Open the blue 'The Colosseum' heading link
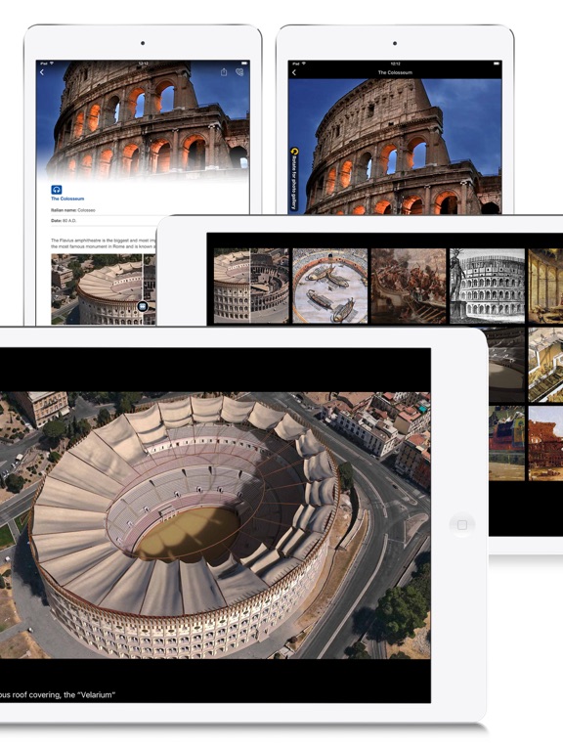This screenshot has height=751, width=563. point(67,199)
